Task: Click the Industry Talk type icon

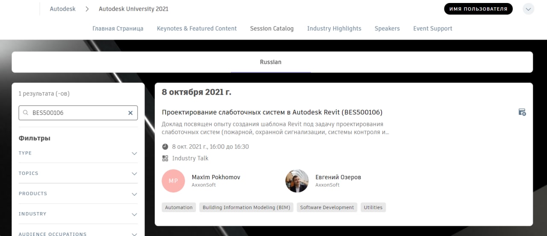Action: [165, 158]
